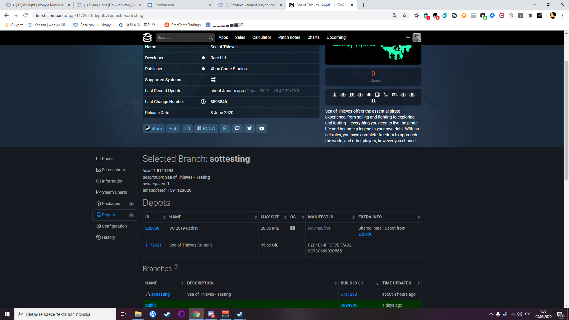The width and height of the screenshot is (569, 320).
Task: Click the user avatar in SteamDB header
Action: [417, 38]
